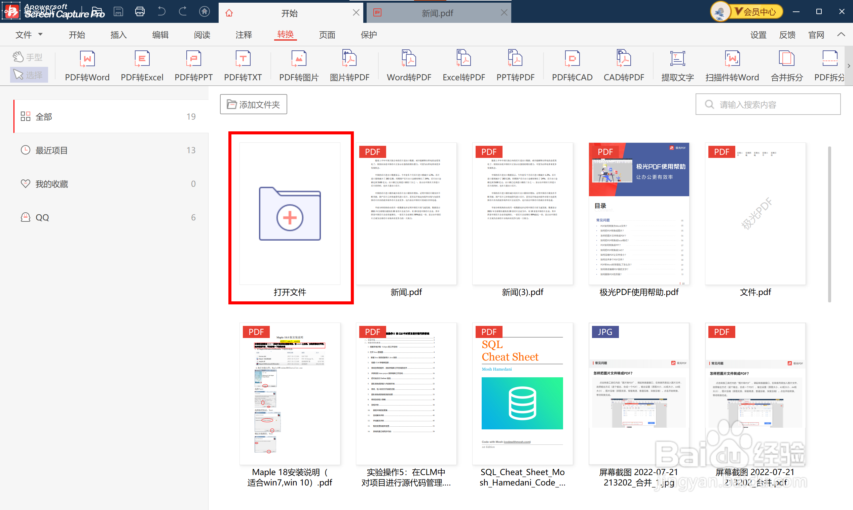Switch to the 新闻.pdf document tab
Viewport: 853px width, 510px height.
point(437,13)
